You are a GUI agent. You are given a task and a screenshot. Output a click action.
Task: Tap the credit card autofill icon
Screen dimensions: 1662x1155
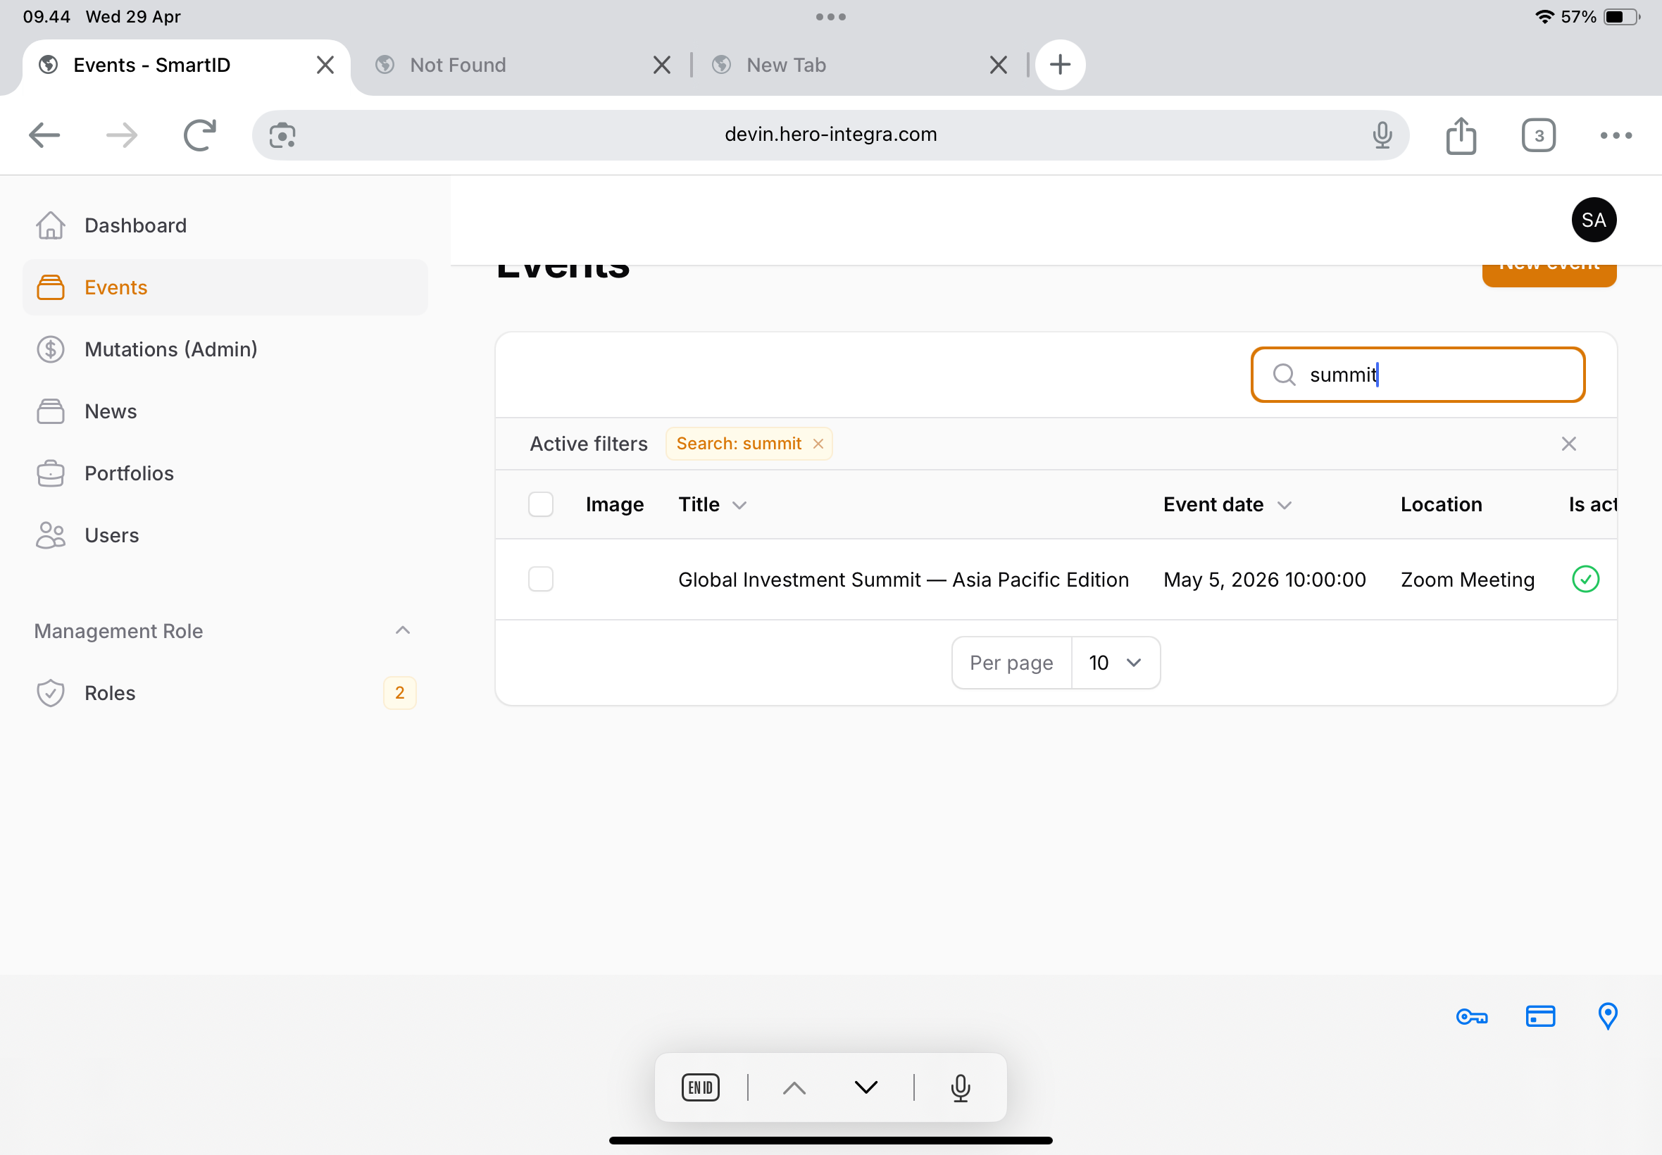1540,1017
